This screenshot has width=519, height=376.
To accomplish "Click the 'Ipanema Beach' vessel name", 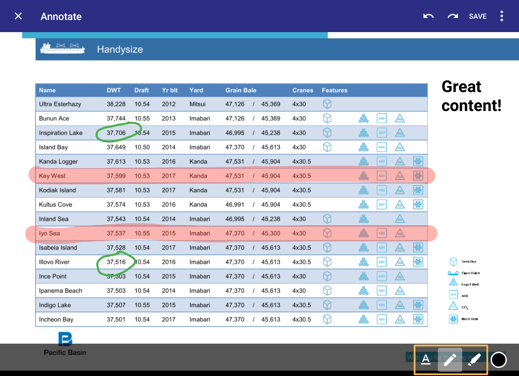I will pyautogui.click(x=61, y=291).
